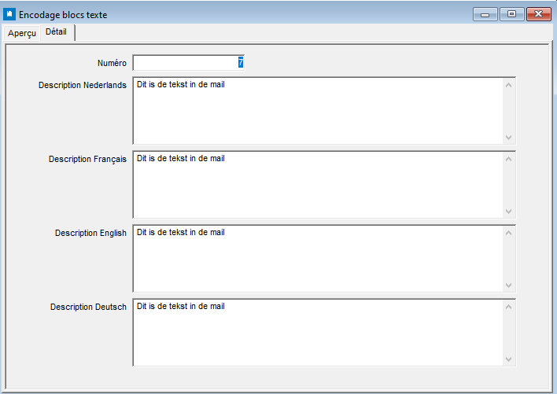Minimize the Encodage blocs texte window

(x=485, y=15)
